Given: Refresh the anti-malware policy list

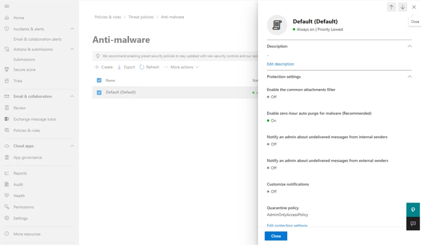Looking at the screenshot, I should [149, 67].
